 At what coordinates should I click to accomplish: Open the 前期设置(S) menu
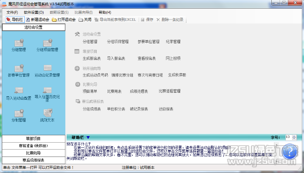59,12
